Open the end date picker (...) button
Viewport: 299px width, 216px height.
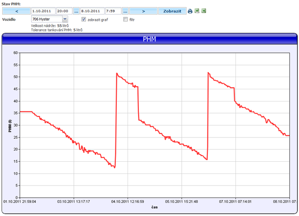[125, 11]
